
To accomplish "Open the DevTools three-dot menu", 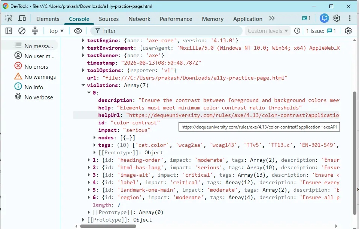I will 350,18.
